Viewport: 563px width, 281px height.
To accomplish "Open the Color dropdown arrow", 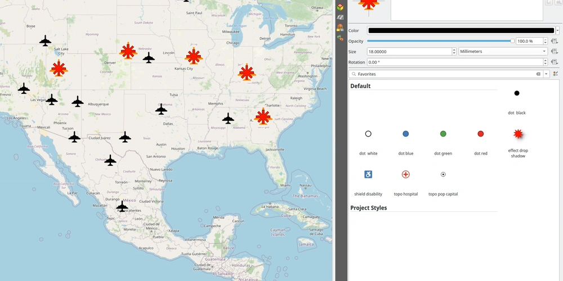I will coord(557,30).
